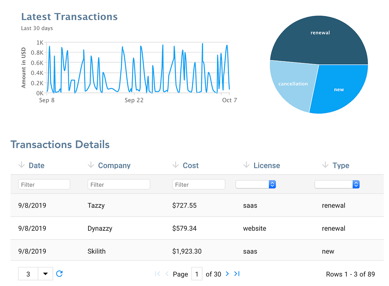Sort the Cost column using its arrow
This screenshot has height=286, width=389.
coord(175,165)
